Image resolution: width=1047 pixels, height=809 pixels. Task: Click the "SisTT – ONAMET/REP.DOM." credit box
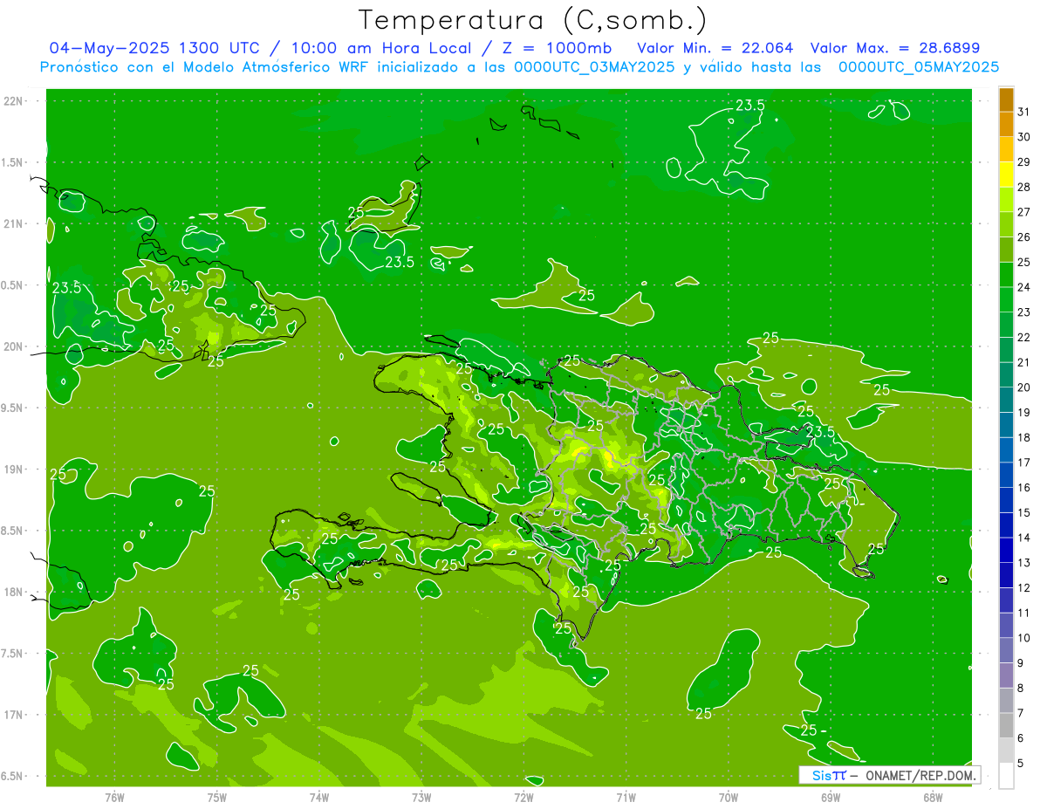coord(889,775)
